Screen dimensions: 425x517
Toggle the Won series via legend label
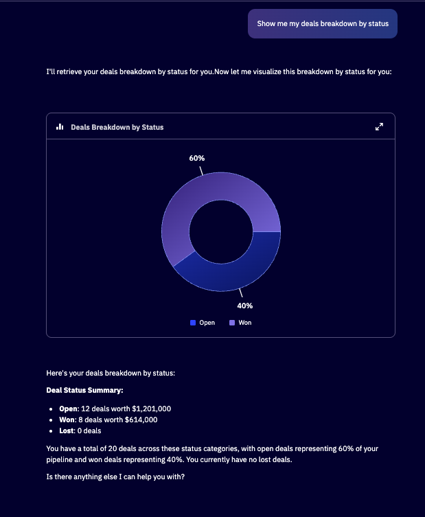click(x=245, y=323)
